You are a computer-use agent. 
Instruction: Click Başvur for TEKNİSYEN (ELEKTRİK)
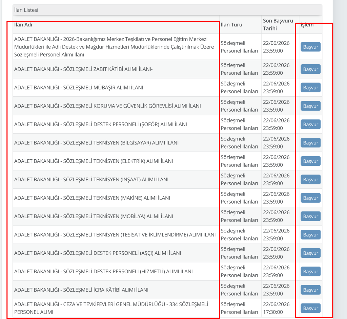click(x=310, y=161)
